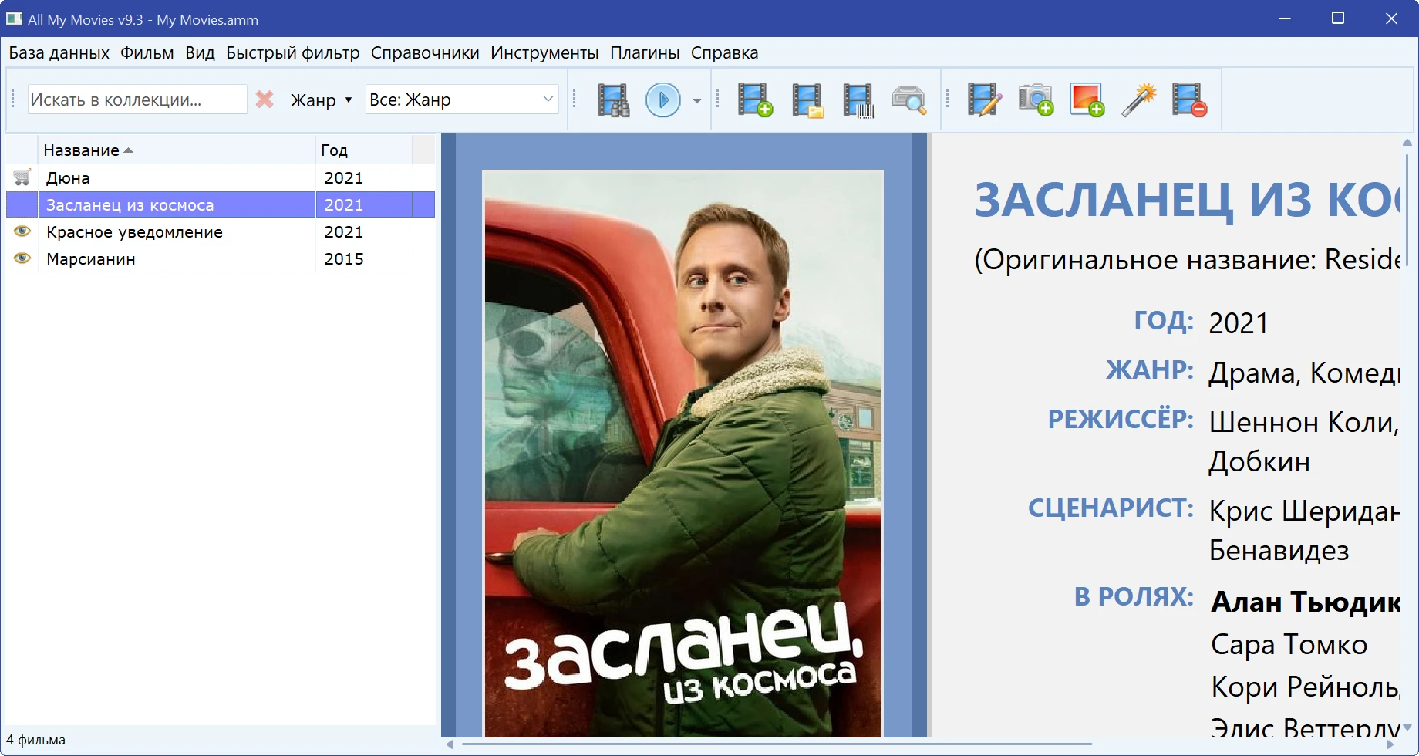Viewport: 1419px width, 756px height.
Task: Toggle the eye icon for Красное уведомление
Action: [x=22, y=231]
